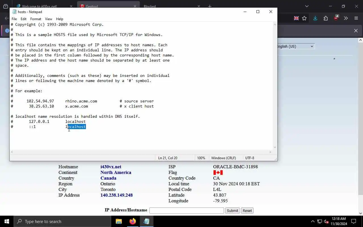The width and height of the screenshot is (363, 227).
Task: Open the Edit menu in Notepad
Action: pyautogui.click(x=24, y=19)
